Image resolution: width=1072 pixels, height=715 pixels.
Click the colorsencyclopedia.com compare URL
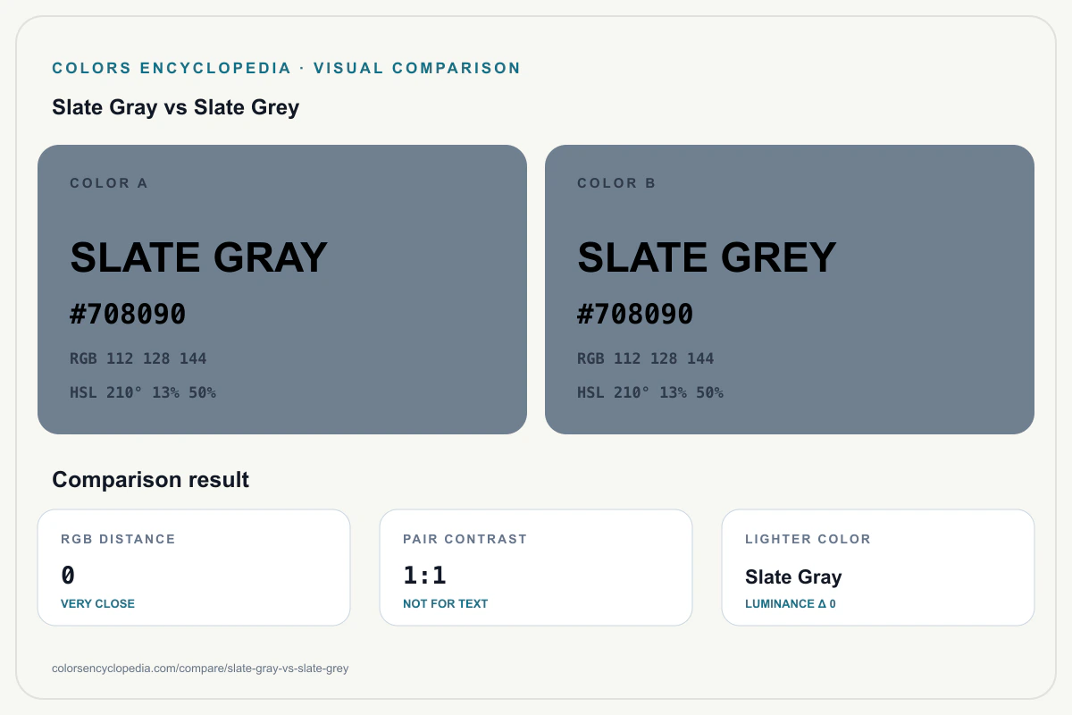(200, 669)
